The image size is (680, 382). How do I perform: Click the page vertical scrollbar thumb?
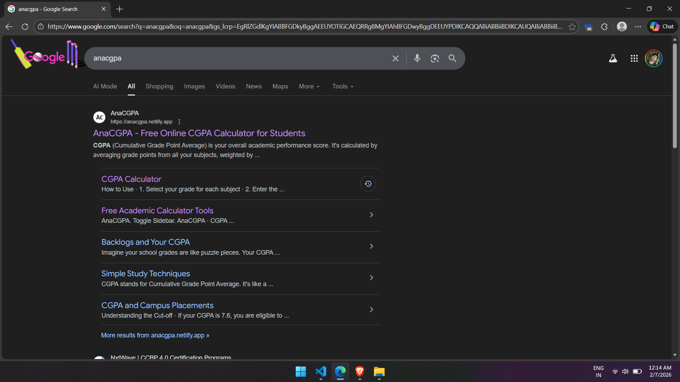675,95
